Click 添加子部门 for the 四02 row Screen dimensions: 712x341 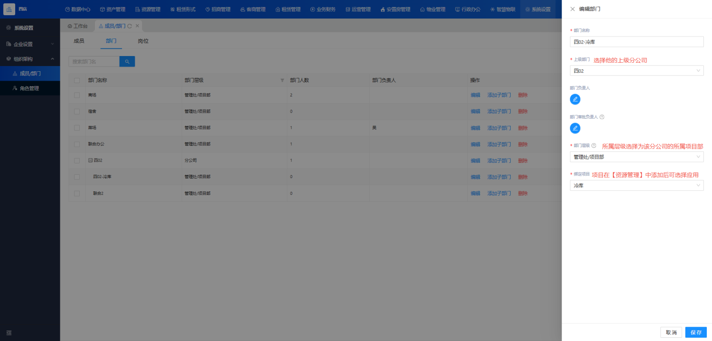click(x=499, y=161)
